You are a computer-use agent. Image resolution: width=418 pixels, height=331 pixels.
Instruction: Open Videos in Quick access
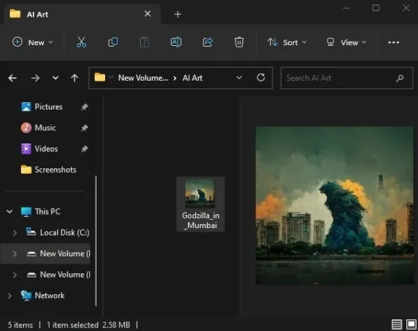click(x=47, y=149)
